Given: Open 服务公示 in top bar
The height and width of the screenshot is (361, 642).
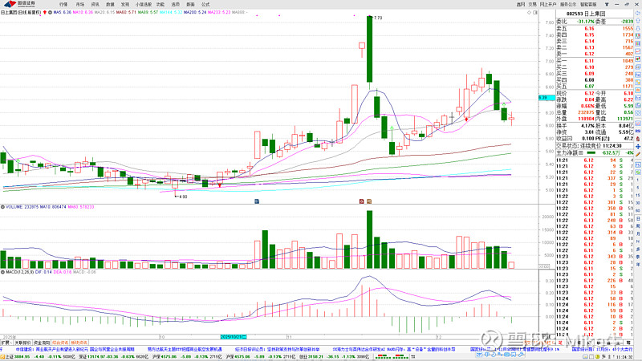Looking at the screenshot, I should (568, 5).
